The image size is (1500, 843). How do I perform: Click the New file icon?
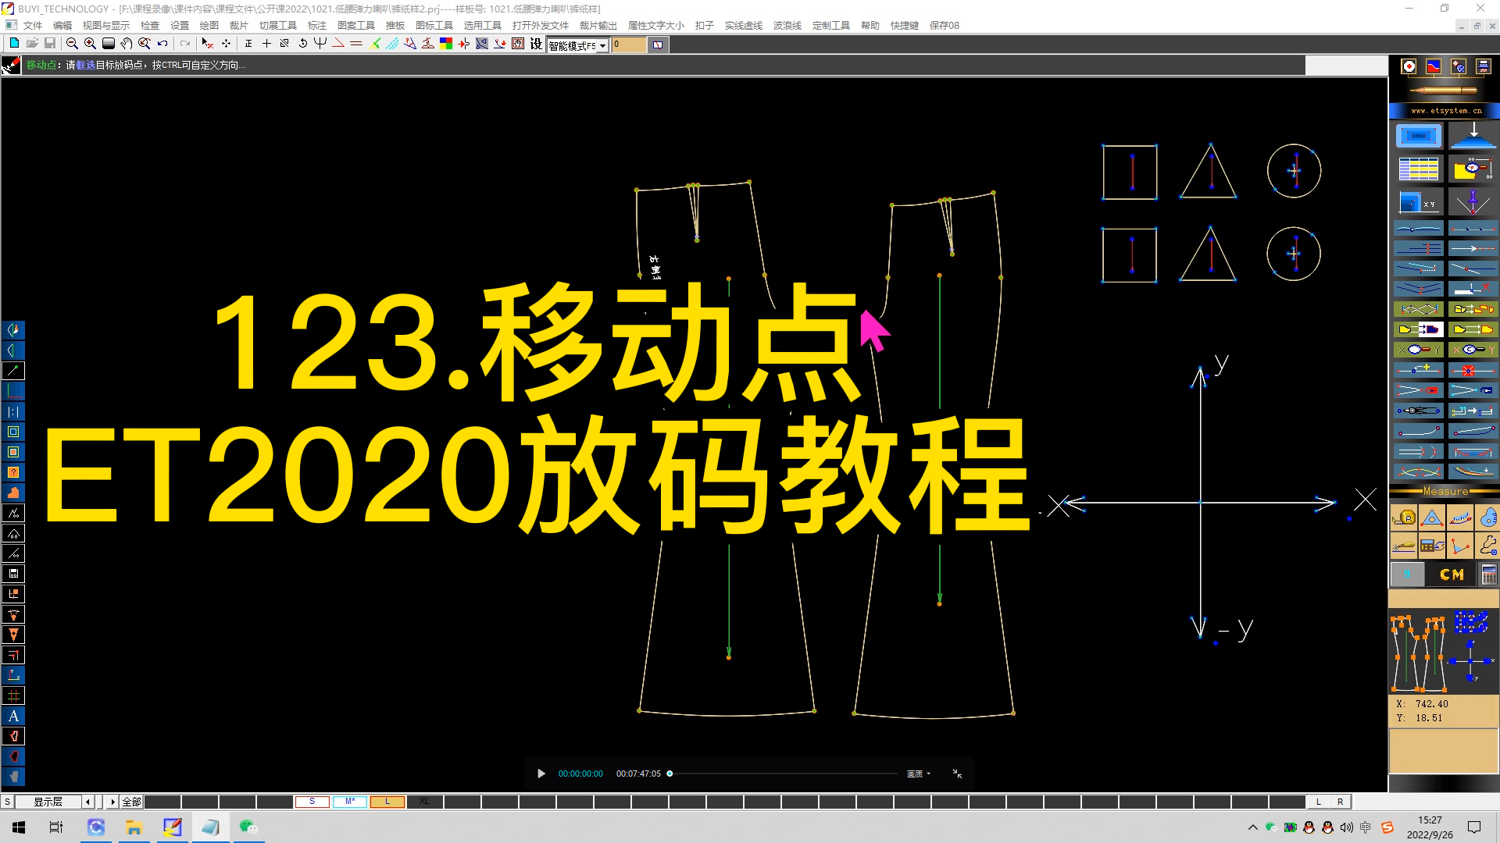[x=14, y=44]
